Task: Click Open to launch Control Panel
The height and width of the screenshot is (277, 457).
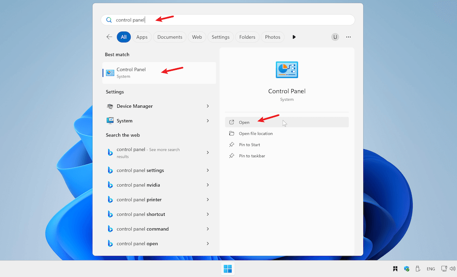Action: click(x=245, y=122)
